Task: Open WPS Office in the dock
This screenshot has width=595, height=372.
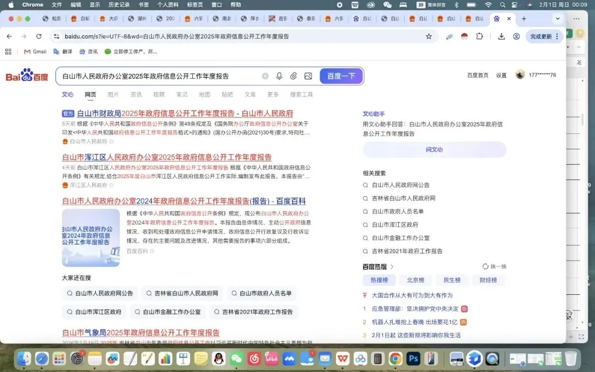Action: tap(343, 358)
